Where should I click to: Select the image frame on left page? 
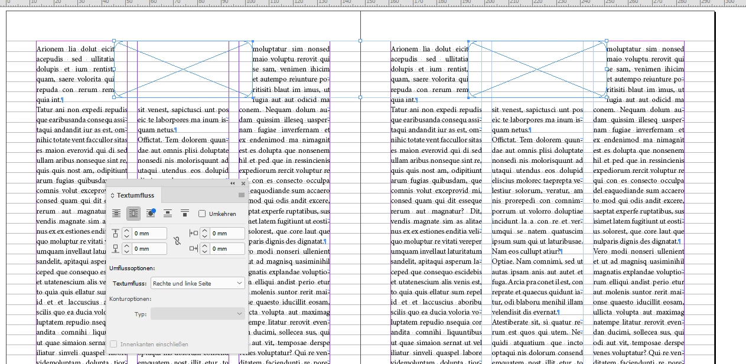[183, 69]
